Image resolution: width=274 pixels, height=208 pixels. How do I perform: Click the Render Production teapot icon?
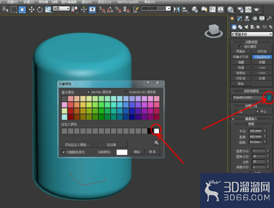point(256,9)
